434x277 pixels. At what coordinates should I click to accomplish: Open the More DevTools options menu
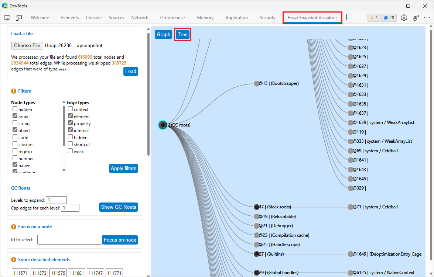pyautogui.click(x=427, y=17)
